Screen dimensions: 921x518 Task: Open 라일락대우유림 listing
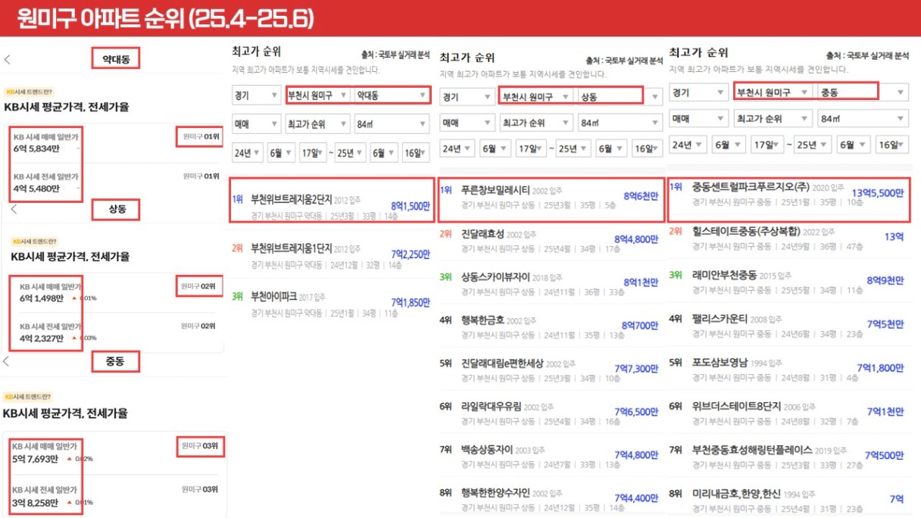[551, 412]
